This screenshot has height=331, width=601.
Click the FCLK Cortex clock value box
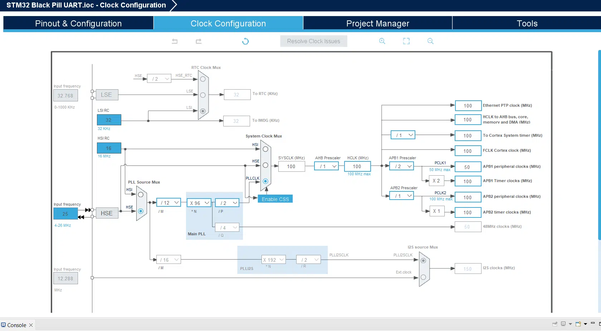(468, 151)
